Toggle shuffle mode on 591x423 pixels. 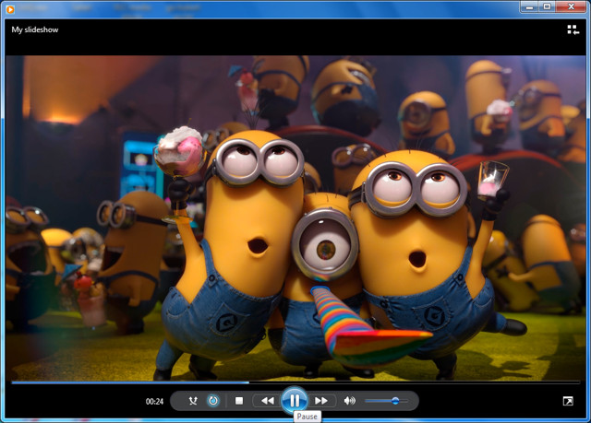tap(193, 401)
